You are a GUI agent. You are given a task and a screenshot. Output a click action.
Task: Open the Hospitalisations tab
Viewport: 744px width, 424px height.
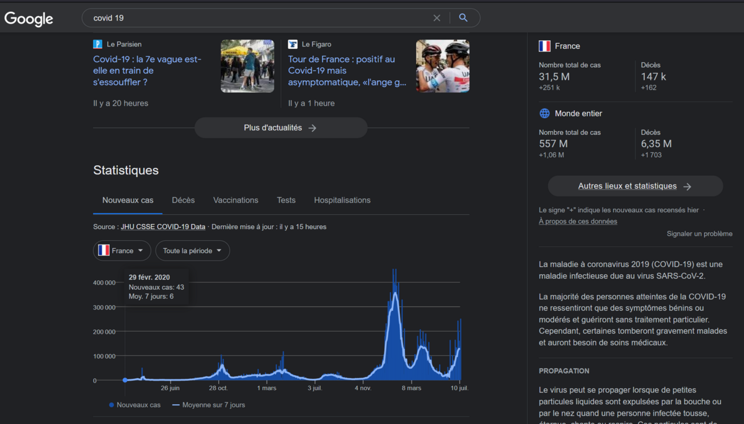[342, 201]
